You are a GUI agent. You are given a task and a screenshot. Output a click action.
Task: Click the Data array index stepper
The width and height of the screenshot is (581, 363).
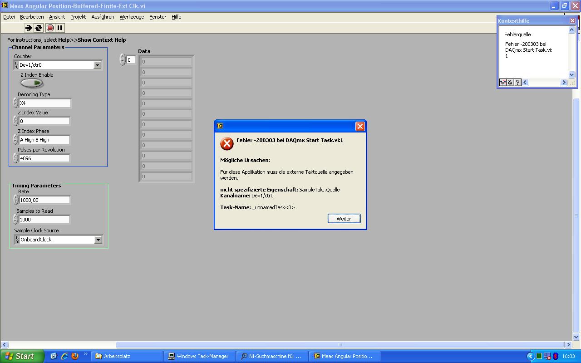(x=122, y=60)
